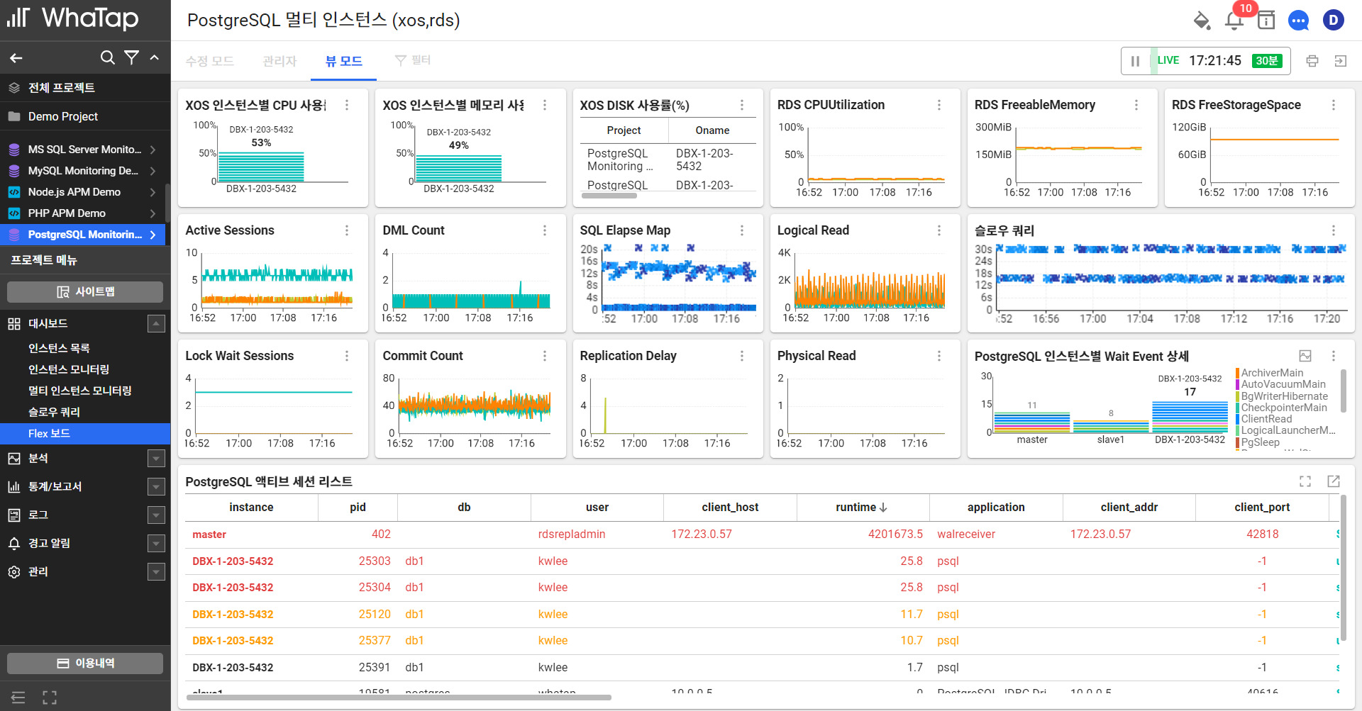
Task: Expand PostgreSQL Monitoring project chevron
Action: (153, 235)
